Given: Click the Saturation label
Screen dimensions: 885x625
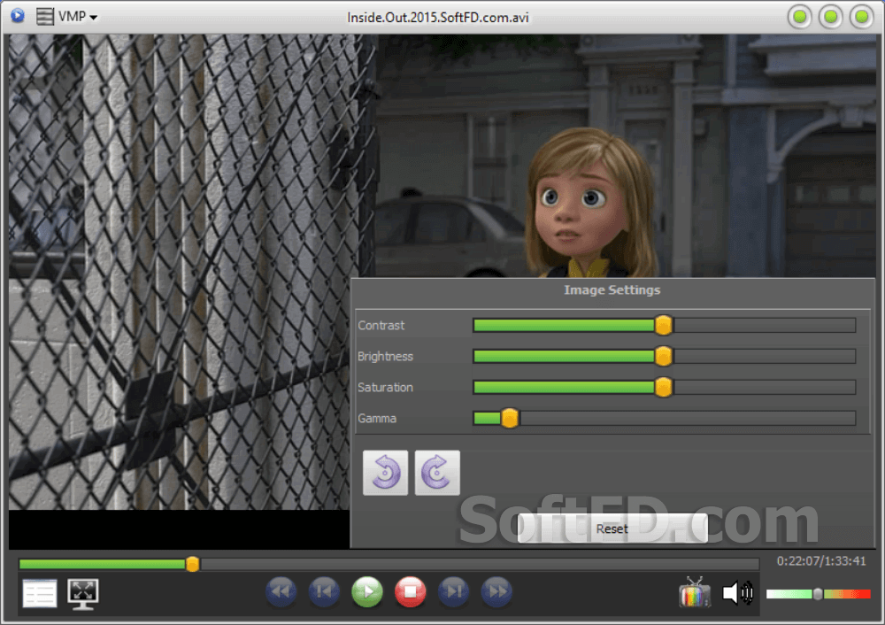Looking at the screenshot, I should tap(386, 388).
